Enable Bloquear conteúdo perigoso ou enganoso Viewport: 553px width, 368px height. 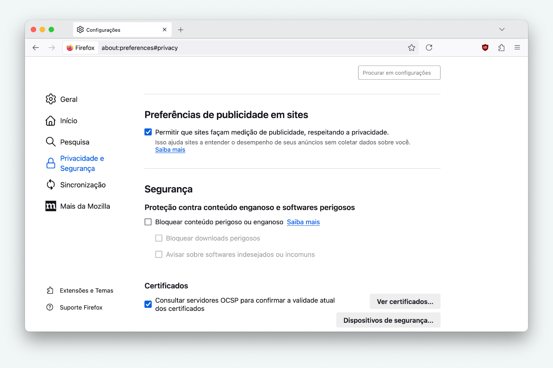148,222
